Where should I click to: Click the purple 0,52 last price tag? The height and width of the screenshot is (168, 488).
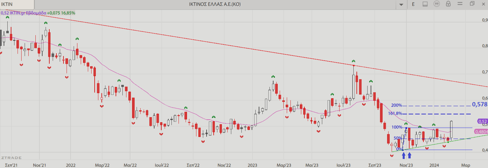[482, 121]
